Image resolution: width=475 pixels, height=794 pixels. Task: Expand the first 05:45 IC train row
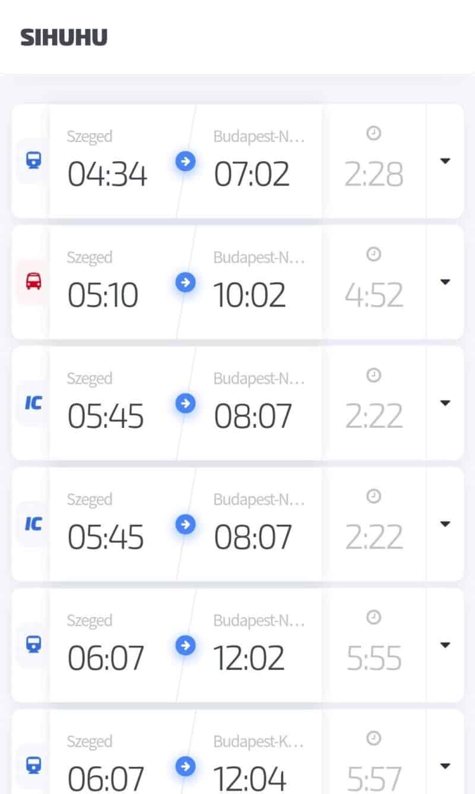tap(445, 403)
